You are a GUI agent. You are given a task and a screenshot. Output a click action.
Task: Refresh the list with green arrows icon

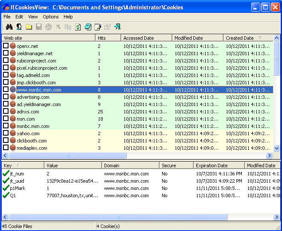78,27
